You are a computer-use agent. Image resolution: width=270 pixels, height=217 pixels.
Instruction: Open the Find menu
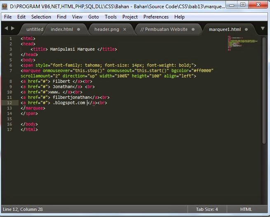61,17
